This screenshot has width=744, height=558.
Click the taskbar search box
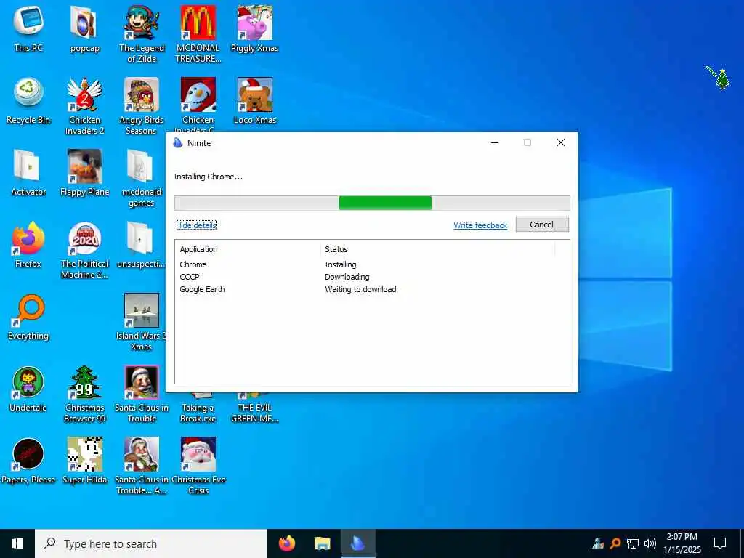151,543
